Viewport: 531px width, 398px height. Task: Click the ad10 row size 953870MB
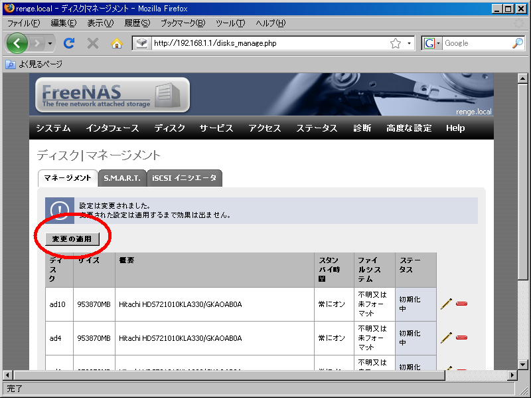94,304
